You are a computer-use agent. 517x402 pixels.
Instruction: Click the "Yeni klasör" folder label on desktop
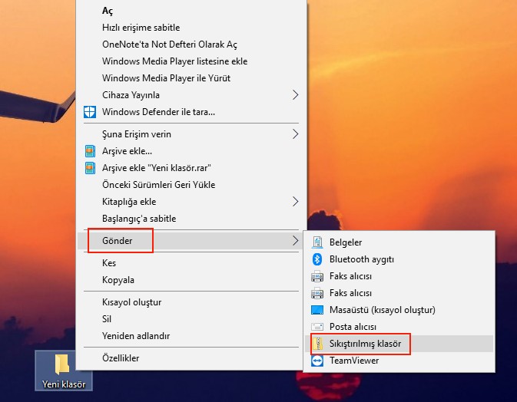point(64,384)
